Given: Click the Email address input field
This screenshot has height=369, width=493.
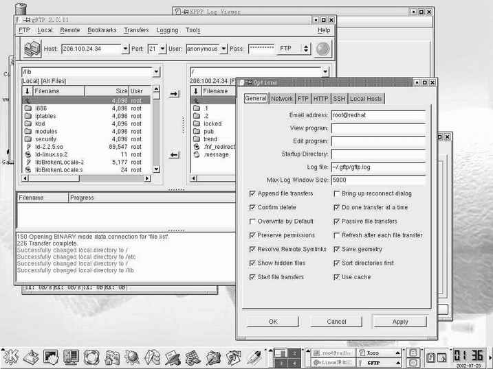Looking at the screenshot, I should coord(377,115).
